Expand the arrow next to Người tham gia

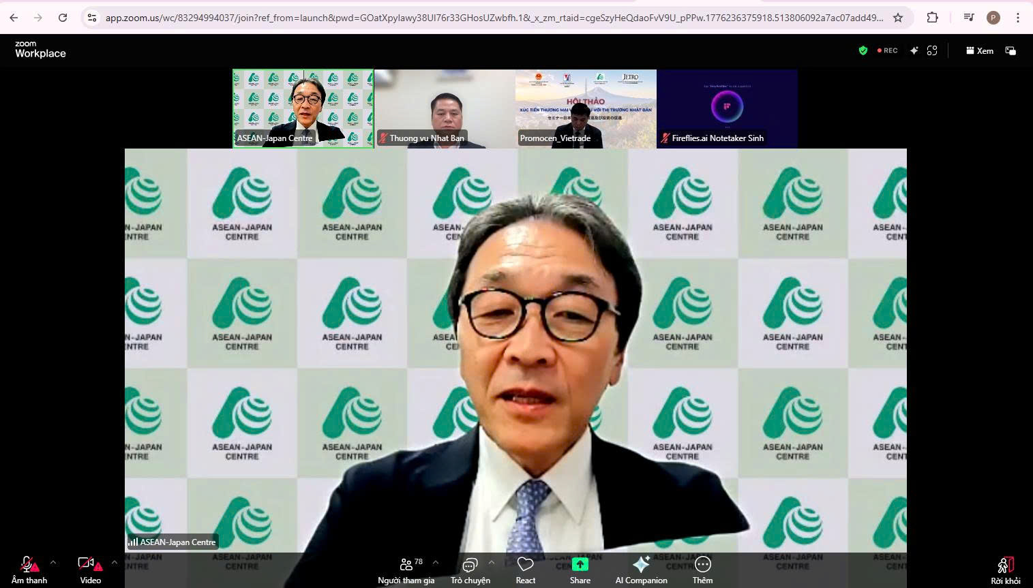[436, 563]
